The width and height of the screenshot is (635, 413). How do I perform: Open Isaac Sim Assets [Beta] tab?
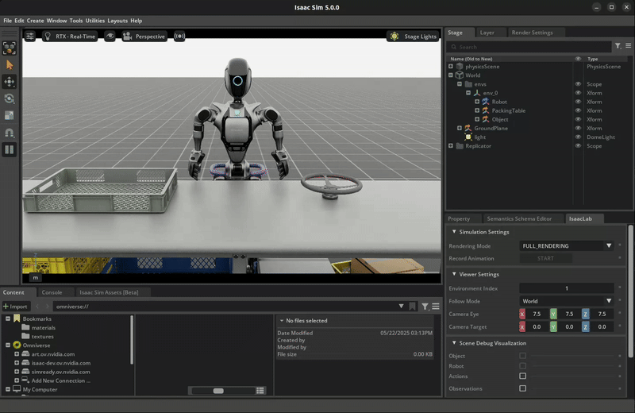coord(109,292)
